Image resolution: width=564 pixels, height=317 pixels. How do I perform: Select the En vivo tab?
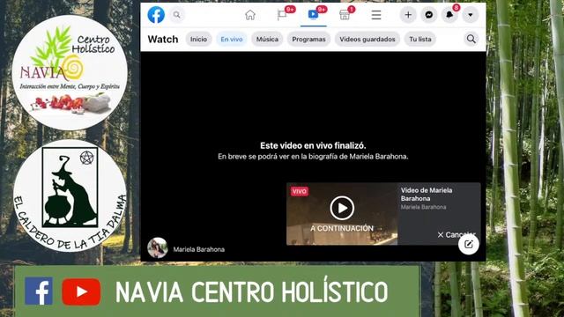click(x=232, y=39)
